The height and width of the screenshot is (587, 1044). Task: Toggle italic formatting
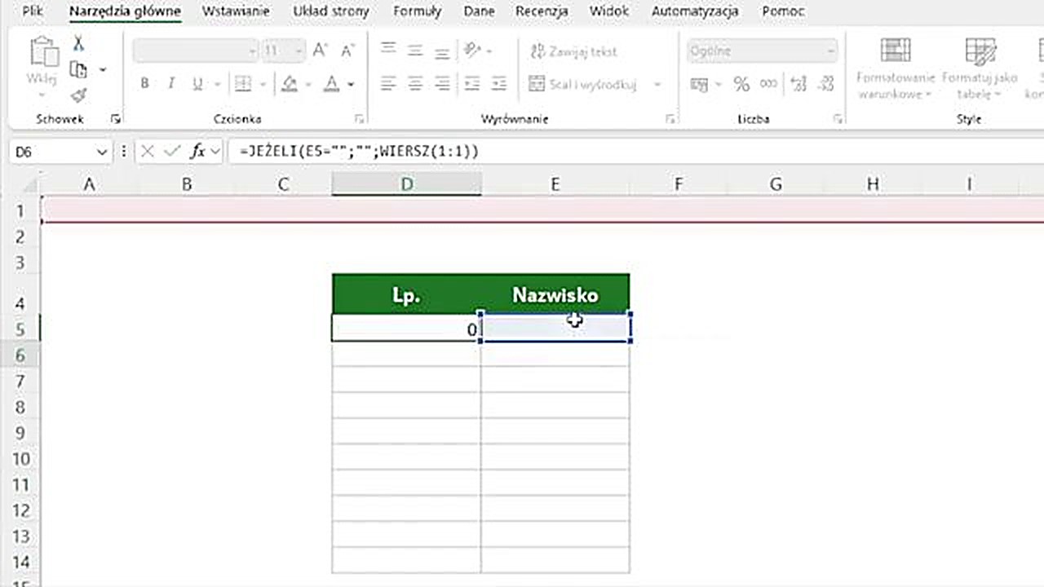[170, 83]
